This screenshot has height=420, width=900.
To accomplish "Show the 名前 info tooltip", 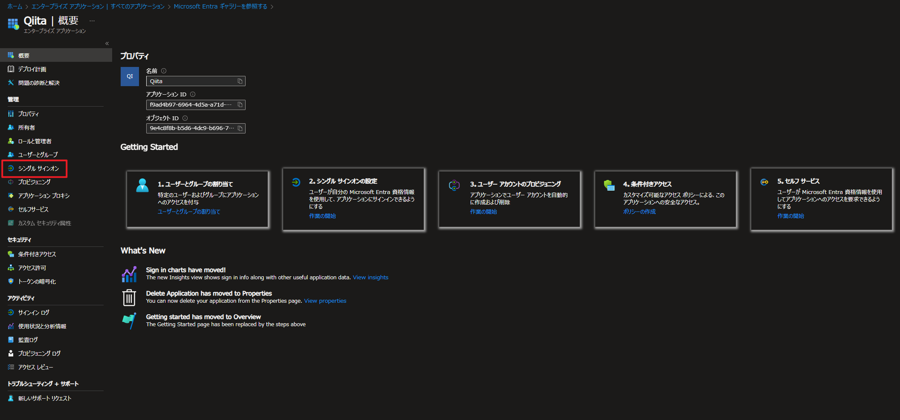I will click(x=163, y=70).
